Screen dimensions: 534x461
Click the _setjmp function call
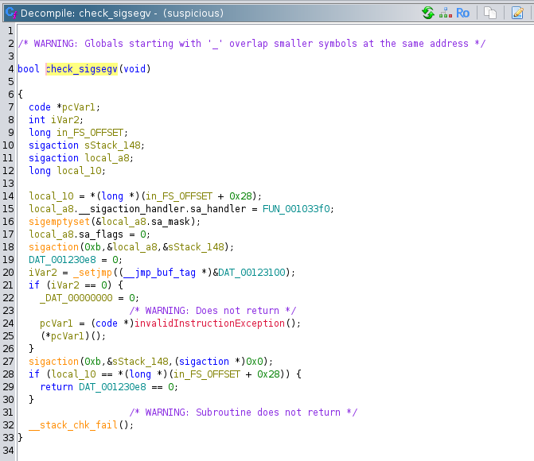tap(92, 273)
